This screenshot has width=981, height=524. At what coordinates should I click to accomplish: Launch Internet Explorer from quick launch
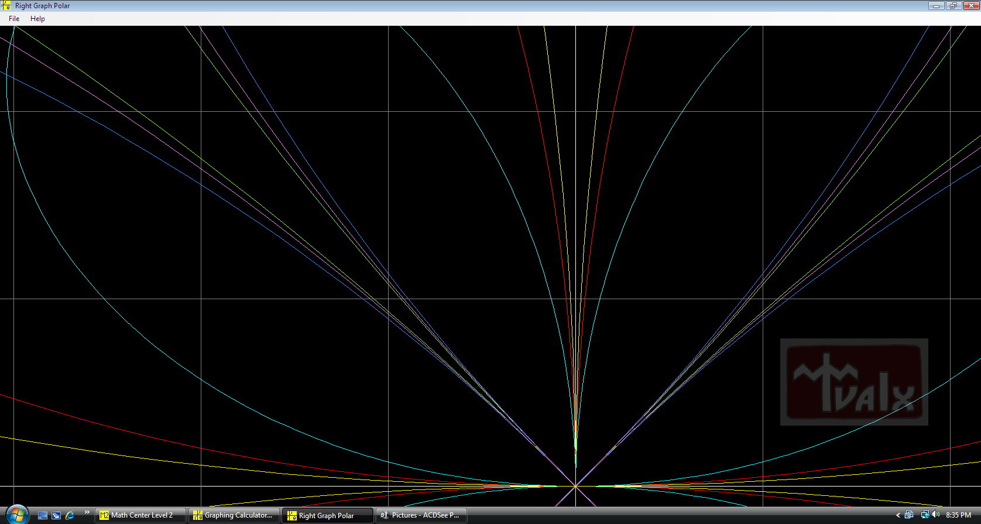tap(70, 515)
